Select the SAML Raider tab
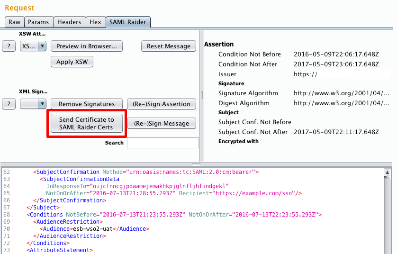 pyautogui.click(x=128, y=22)
